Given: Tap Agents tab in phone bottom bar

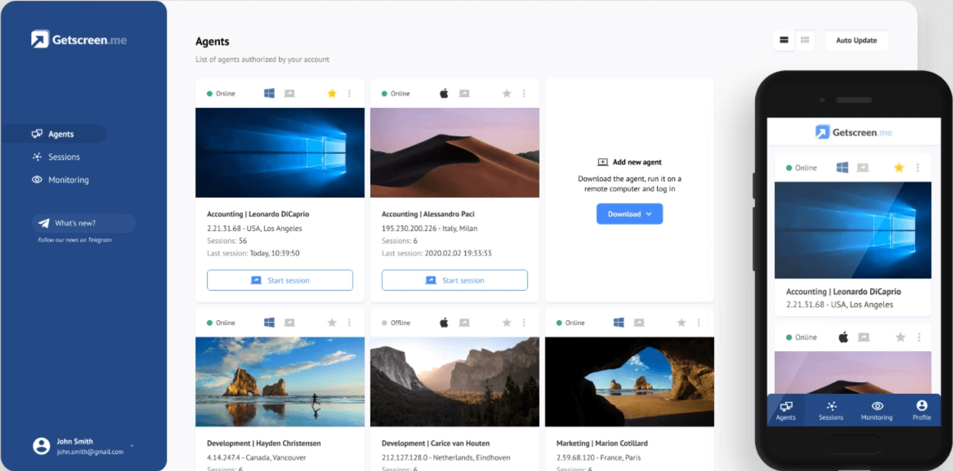Looking at the screenshot, I should coord(786,411).
